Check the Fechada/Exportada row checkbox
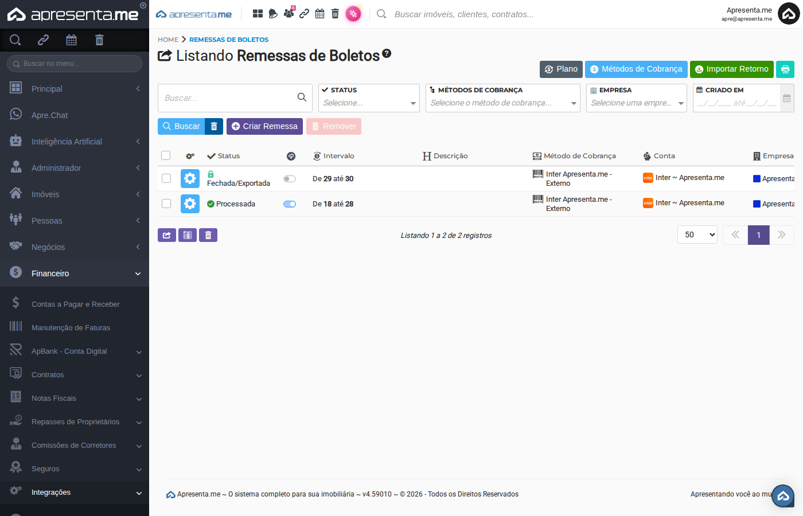 (x=166, y=178)
